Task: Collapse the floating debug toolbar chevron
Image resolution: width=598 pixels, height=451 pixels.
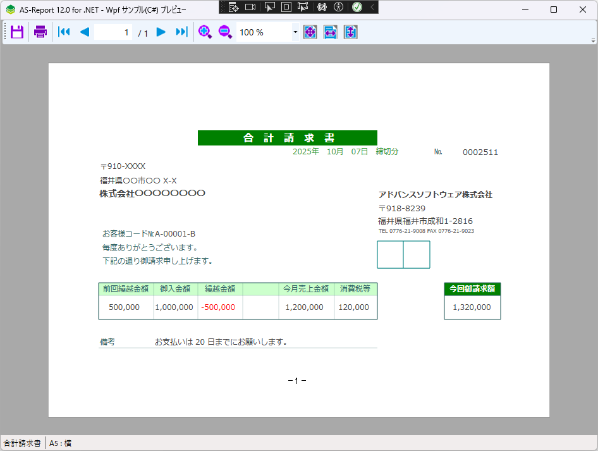Action: 372,7
